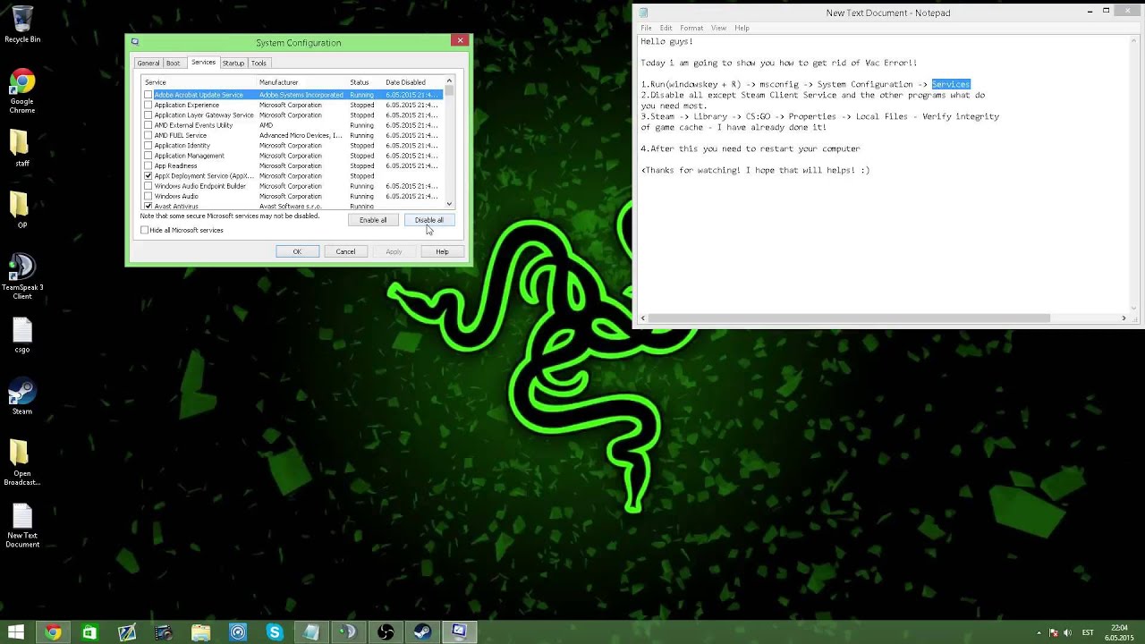Open the Windows Start button

pyautogui.click(x=16, y=632)
